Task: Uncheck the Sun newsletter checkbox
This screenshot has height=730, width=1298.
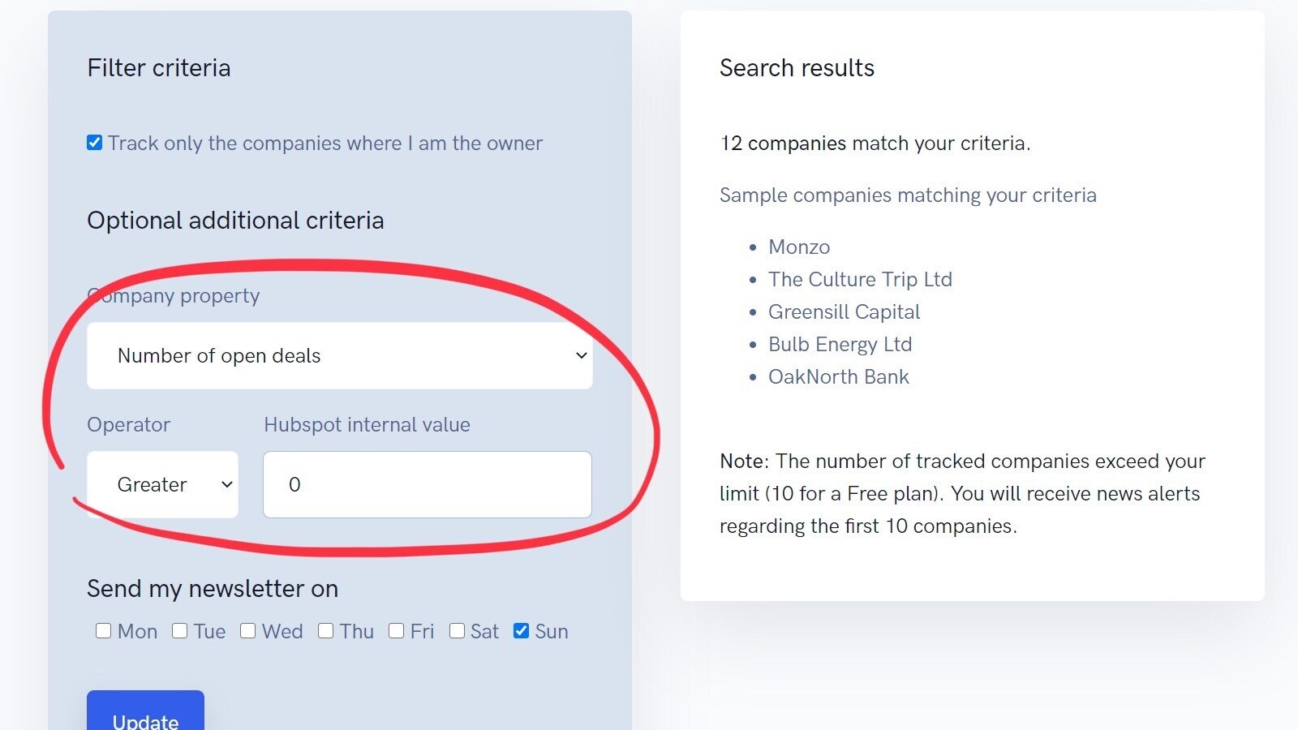Action: coord(522,631)
